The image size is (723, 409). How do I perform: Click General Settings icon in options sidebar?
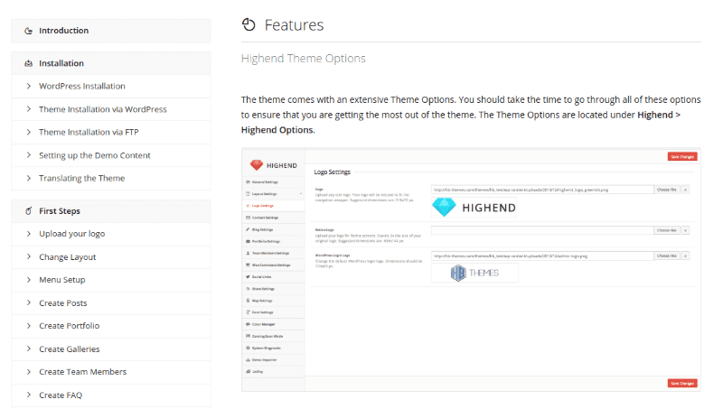(248, 182)
